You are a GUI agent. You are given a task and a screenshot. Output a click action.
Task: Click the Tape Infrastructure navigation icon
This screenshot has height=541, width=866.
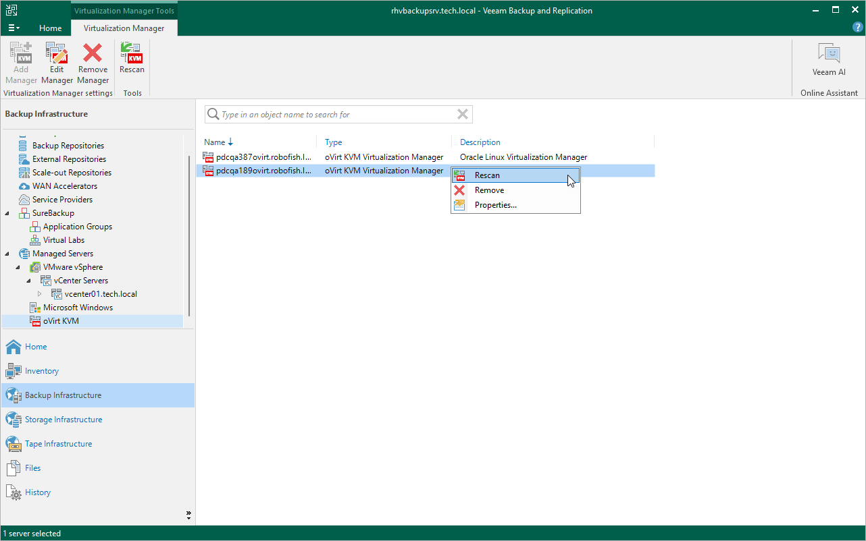pos(14,444)
